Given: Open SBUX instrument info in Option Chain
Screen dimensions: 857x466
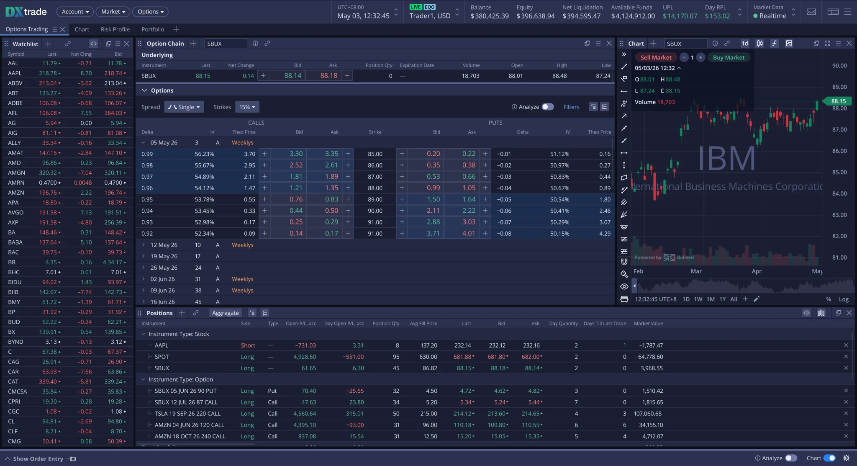Looking at the screenshot, I should click(x=255, y=43).
